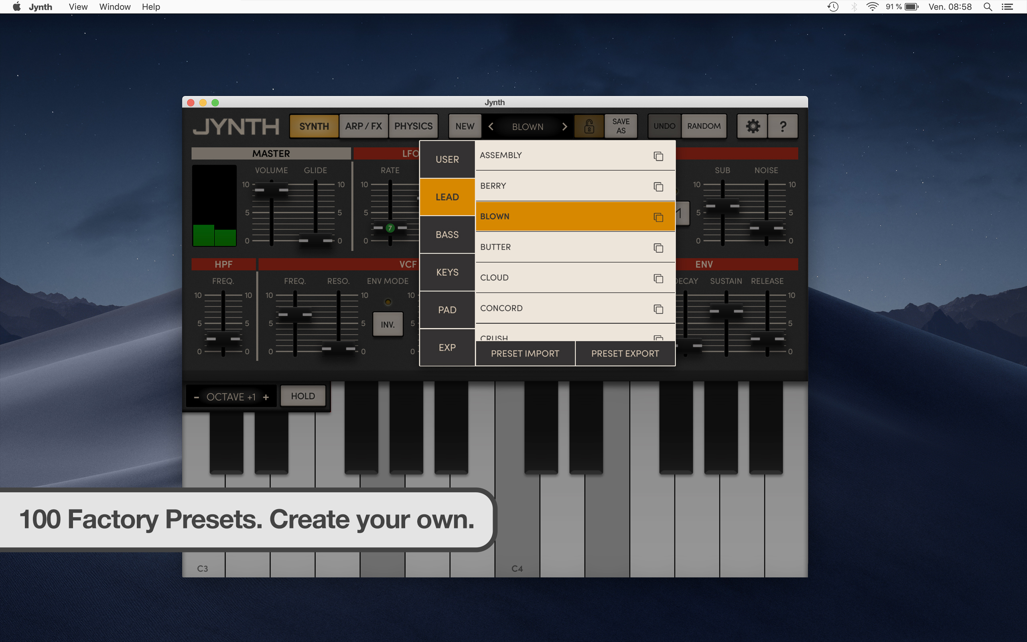Click the copy icon beside BERRY preset
The width and height of the screenshot is (1027, 642).
[x=658, y=187]
